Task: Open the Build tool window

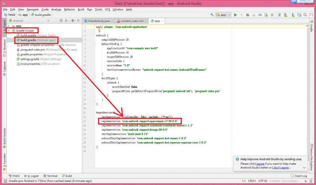Action: tap(67, 176)
